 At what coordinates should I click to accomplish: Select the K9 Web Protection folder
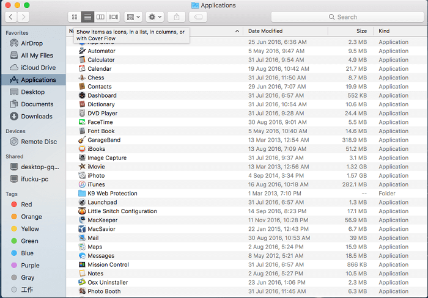(x=112, y=194)
